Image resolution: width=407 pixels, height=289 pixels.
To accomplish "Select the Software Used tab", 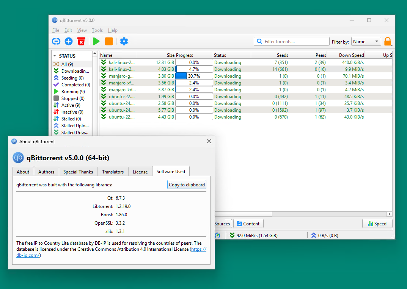I will (171, 171).
